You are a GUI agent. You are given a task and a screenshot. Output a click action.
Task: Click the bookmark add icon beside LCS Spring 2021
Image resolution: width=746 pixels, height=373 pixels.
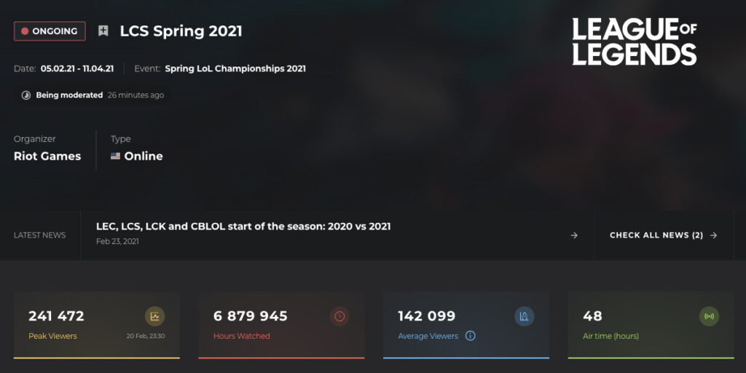pyautogui.click(x=103, y=31)
